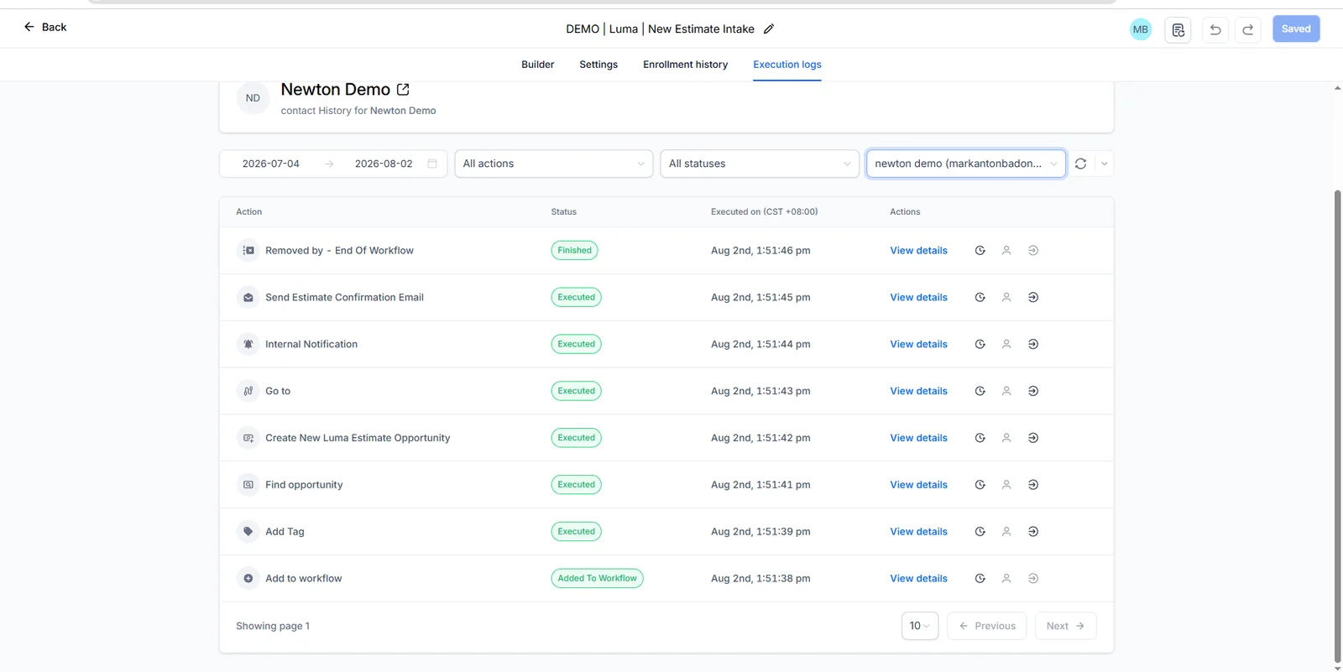Viewport: 1343px width, 672px height.
Task: Click the history clock icon in Add Tag row
Action: 980,531
